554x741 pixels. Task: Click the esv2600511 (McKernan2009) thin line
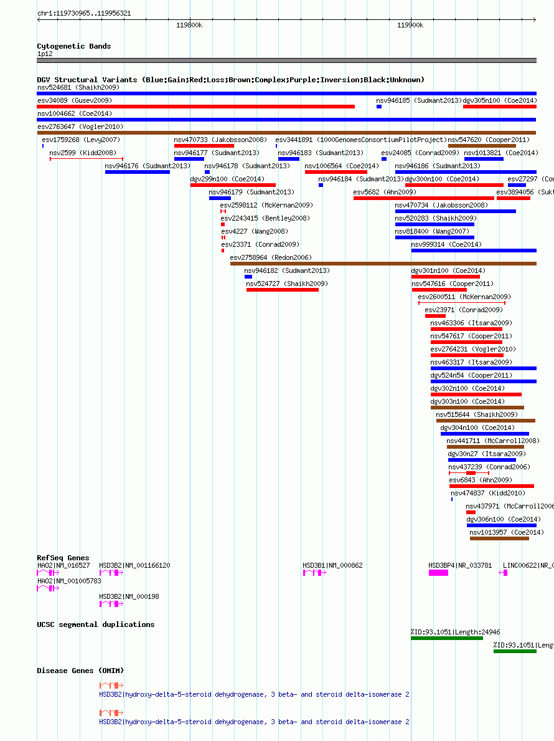(x=462, y=303)
